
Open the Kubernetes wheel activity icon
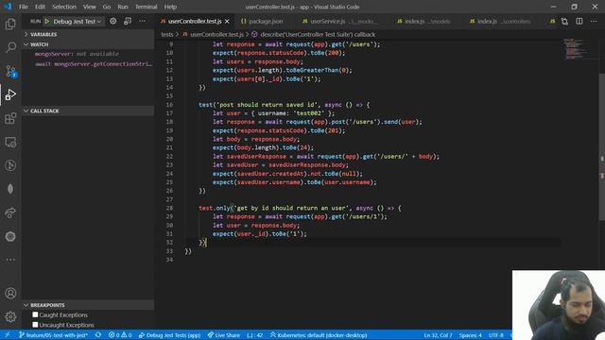pyautogui.click(x=10, y=236)
